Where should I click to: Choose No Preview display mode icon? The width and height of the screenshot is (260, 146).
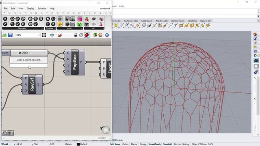pos(76,35)
